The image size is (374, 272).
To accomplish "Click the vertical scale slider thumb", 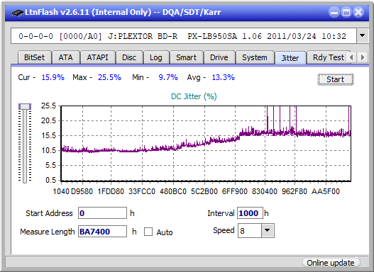I will (25, 106).
